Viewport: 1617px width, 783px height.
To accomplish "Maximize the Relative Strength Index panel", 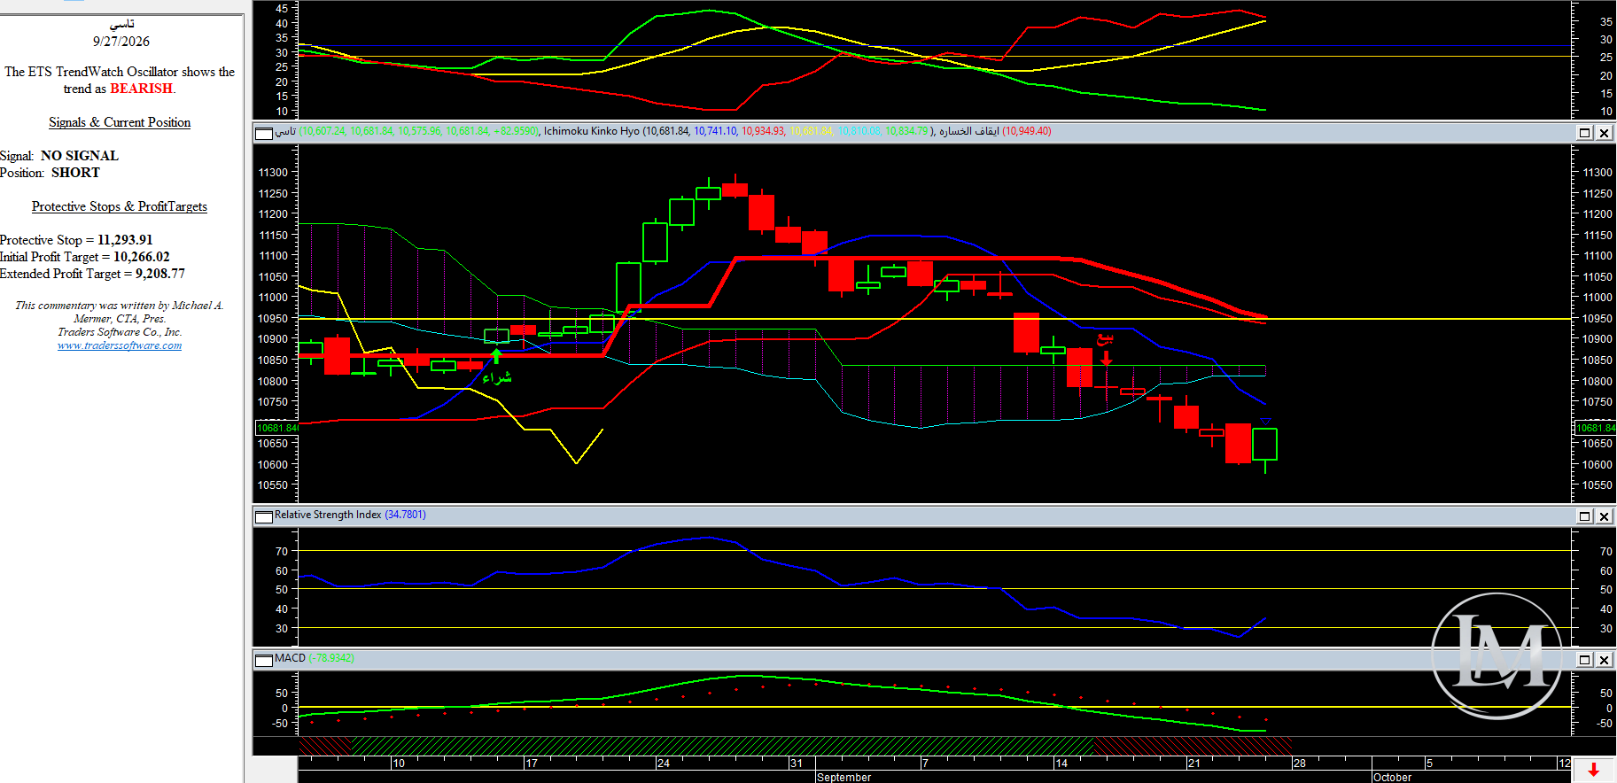I will 1585,516.
